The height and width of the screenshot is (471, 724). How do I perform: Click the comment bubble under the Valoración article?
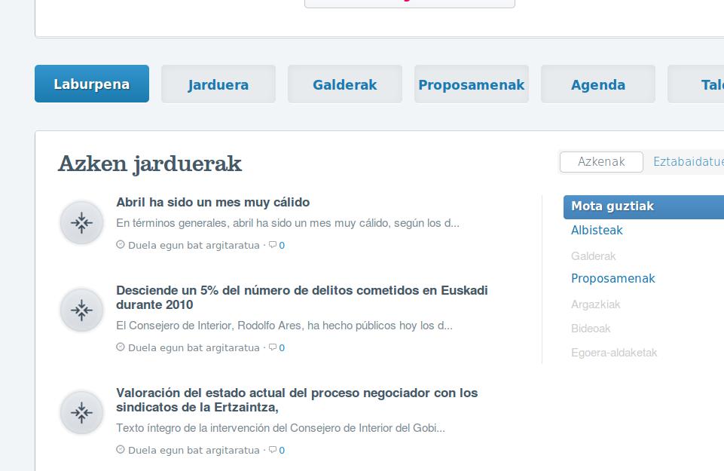click(x=273, y=450)
